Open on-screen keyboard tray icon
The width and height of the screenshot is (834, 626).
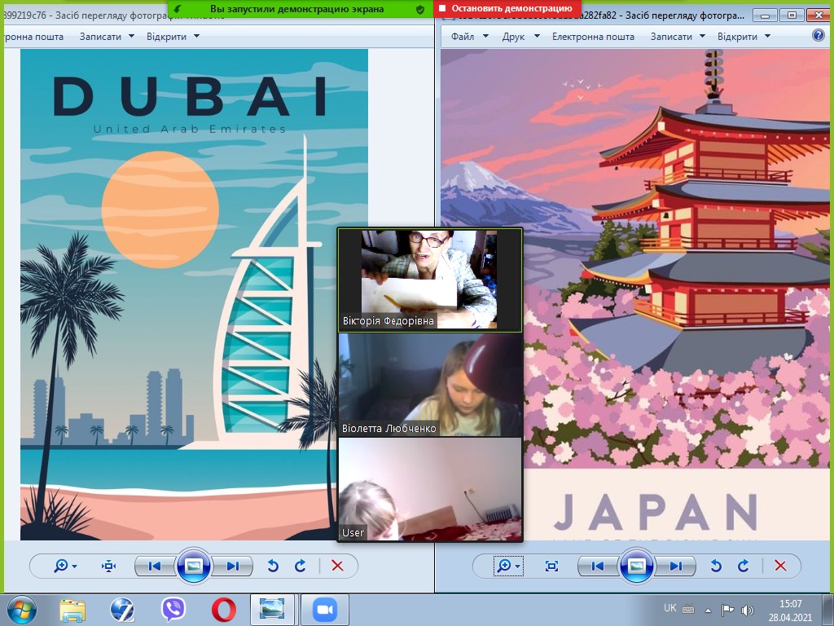pyautogui.click(x=688, y=609)
